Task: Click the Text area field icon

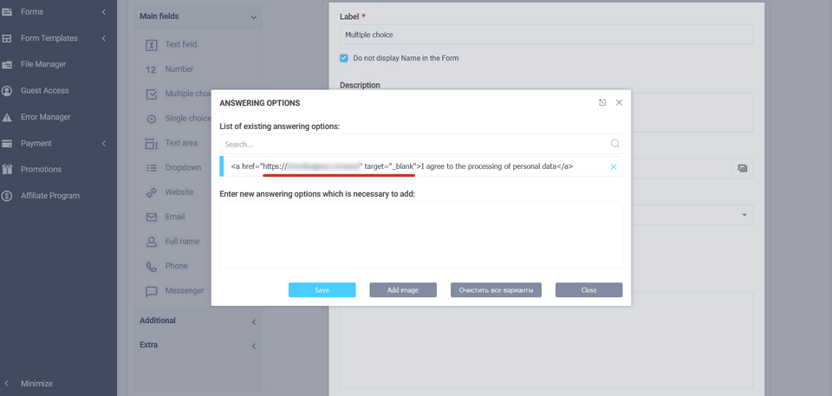Action: click(x=151, y=143)
